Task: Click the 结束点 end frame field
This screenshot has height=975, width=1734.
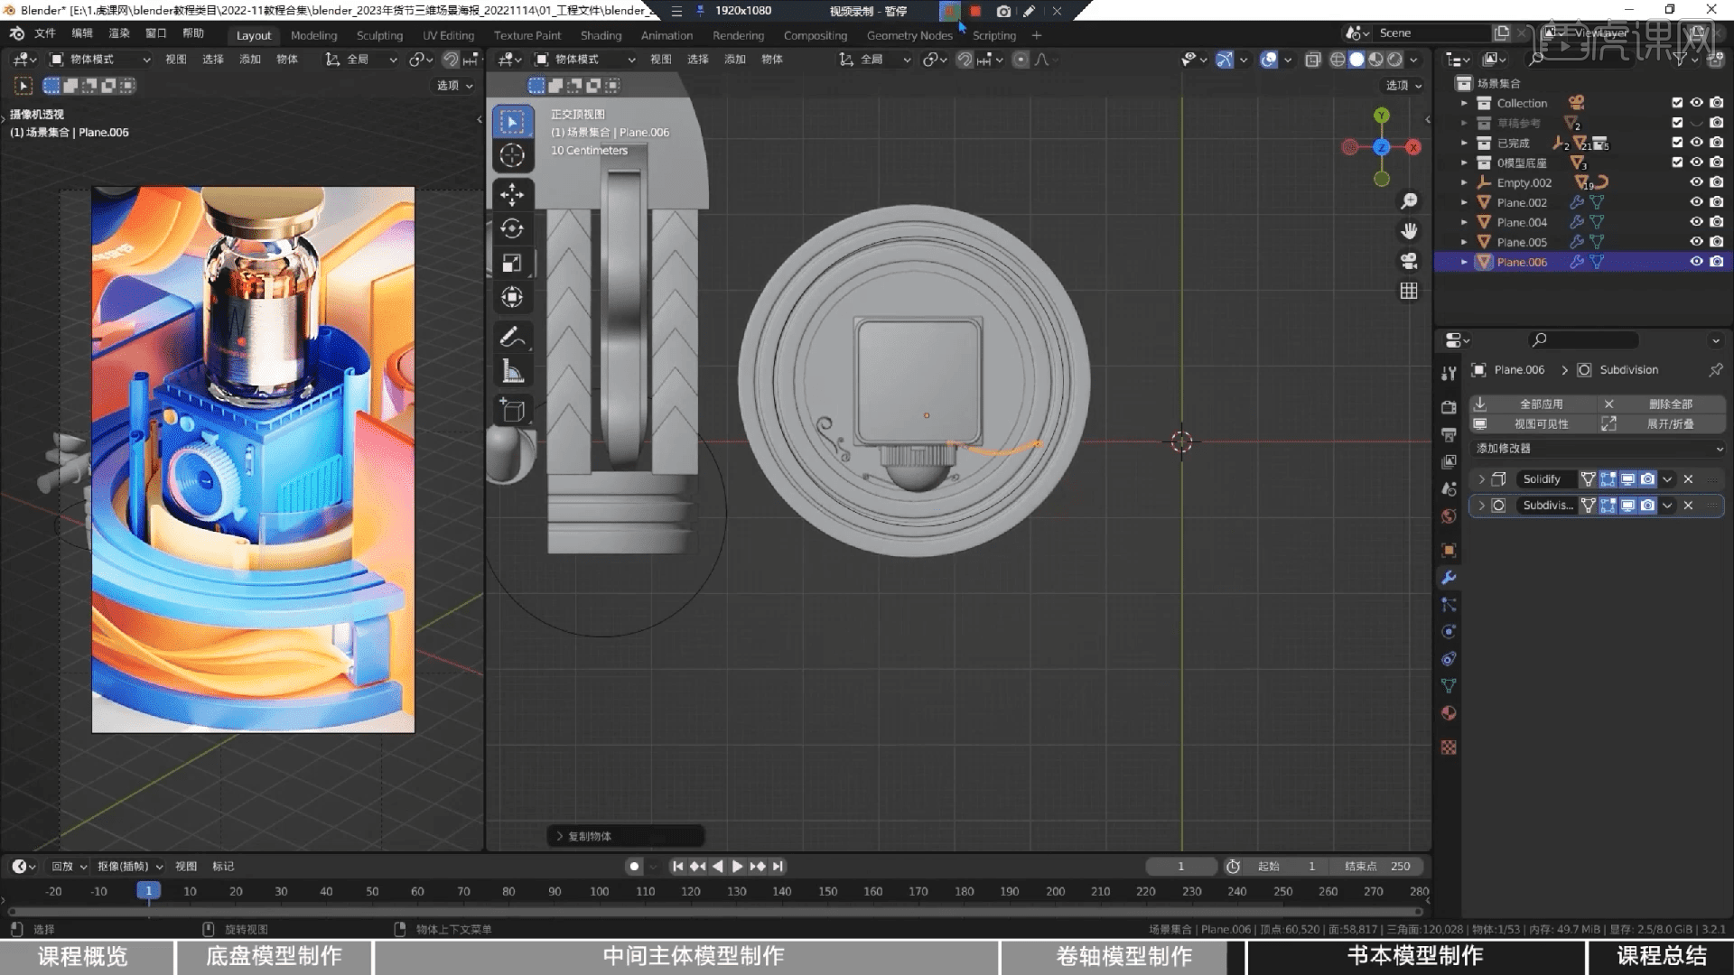Action: 1379,867
